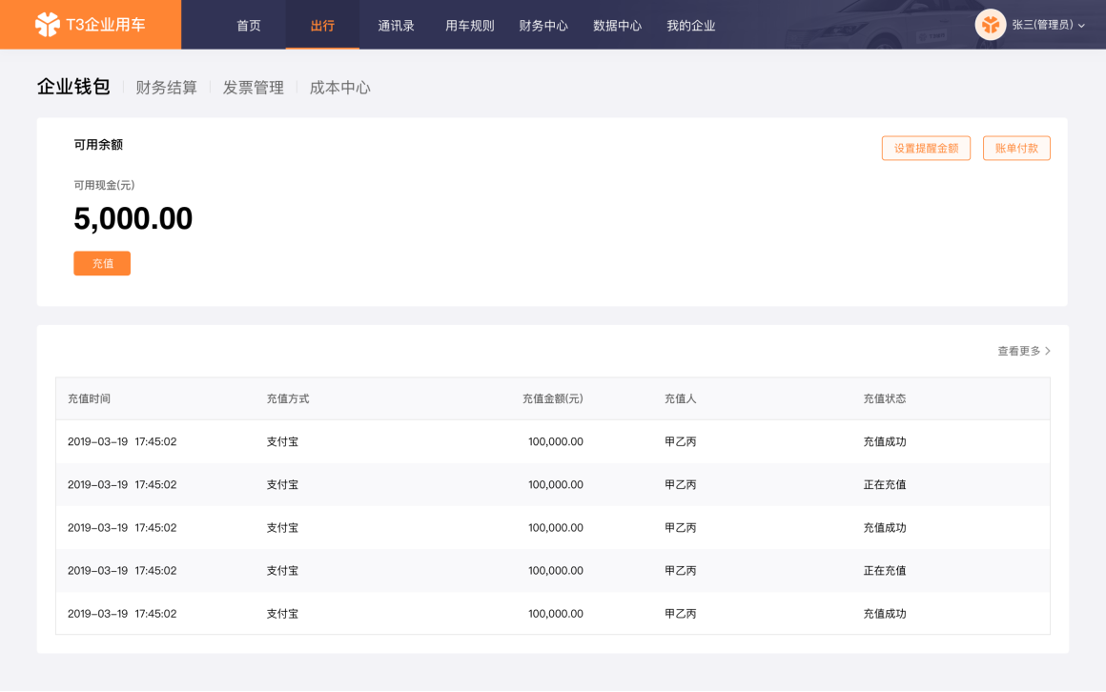Click the 查看更多 chevron arrow
The width and height of the screenshot is (1106, 692).
tap(1048, 351)
